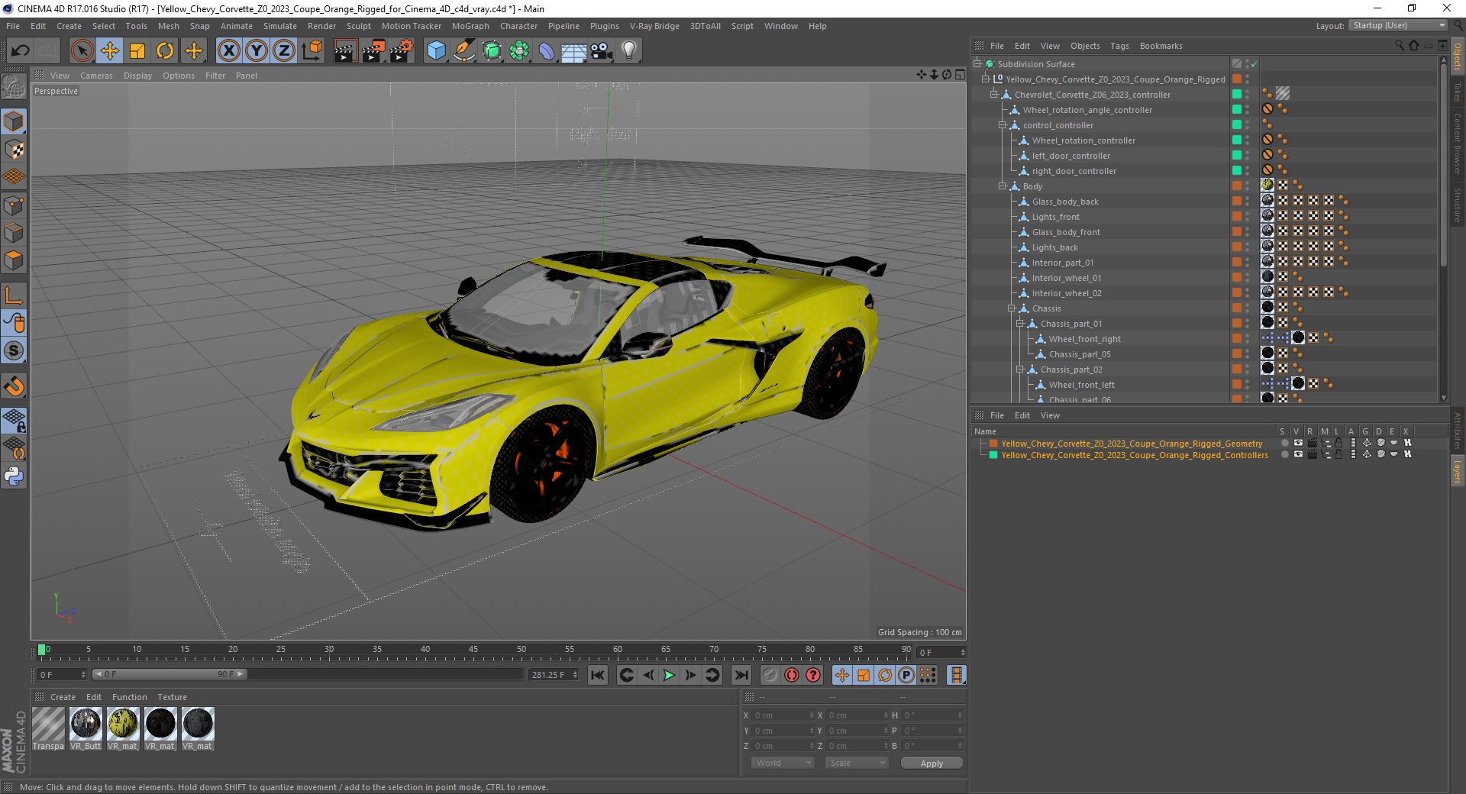This screenshot has width=1466, height=794.
Task: Switch to Model mode in left sidebar
Action: (14, 121)
